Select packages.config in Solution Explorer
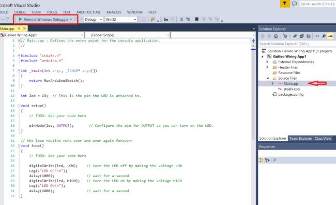 coord(291,94)
